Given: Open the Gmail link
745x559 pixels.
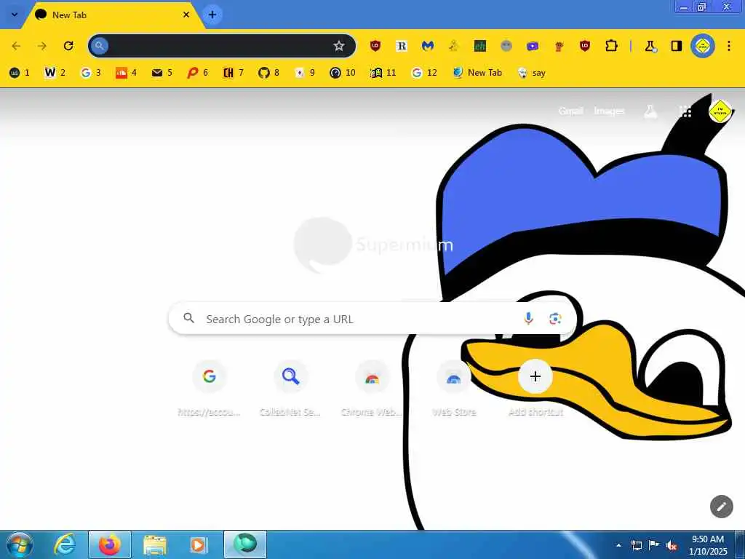Looking at the screenshot, I should (x=570, y=111).
